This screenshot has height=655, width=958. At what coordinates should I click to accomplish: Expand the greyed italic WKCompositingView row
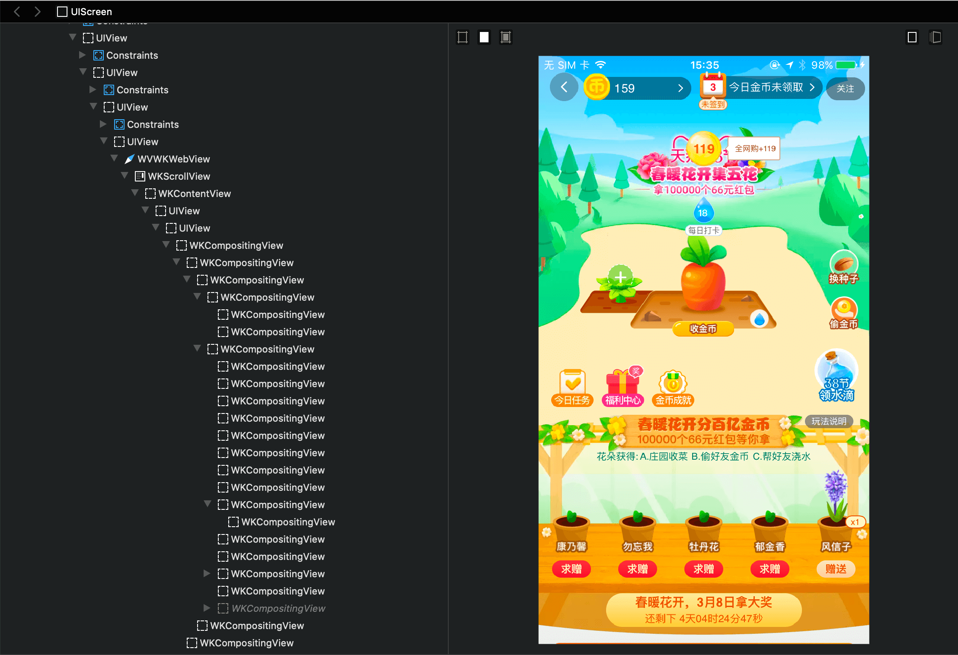tap(207, 608)
